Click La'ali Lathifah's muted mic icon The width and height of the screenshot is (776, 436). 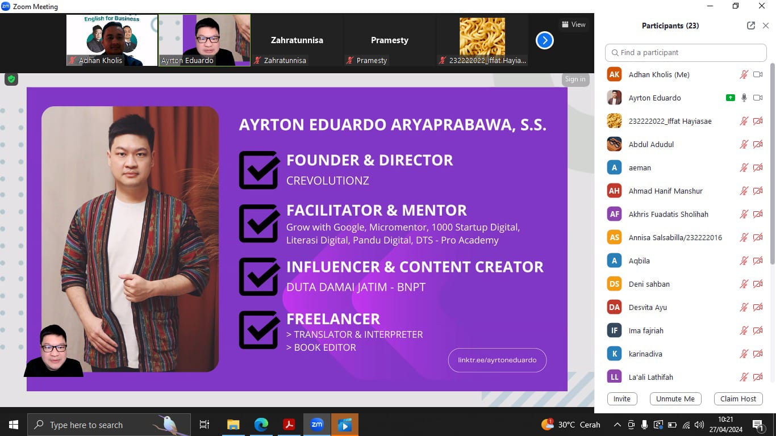coord(744,377)
